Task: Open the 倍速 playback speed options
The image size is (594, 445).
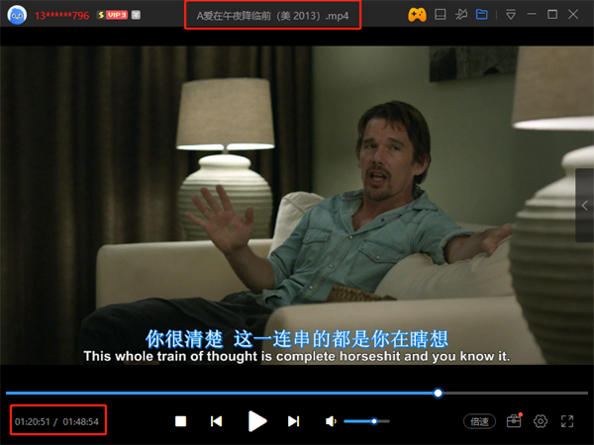Action: 480,421
